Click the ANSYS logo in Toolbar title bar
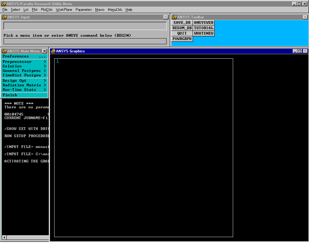 point(174,17)
